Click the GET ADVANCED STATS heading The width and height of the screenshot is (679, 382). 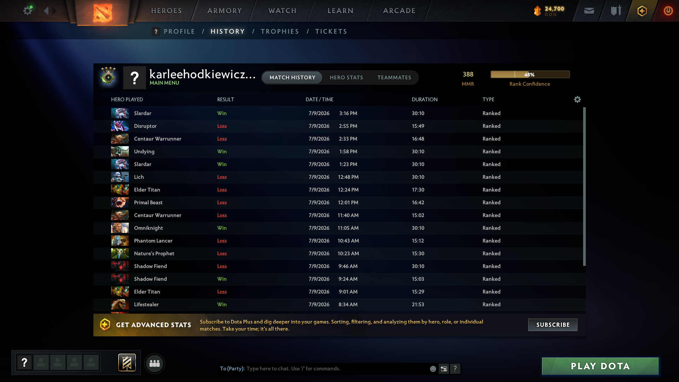(154, 325)
